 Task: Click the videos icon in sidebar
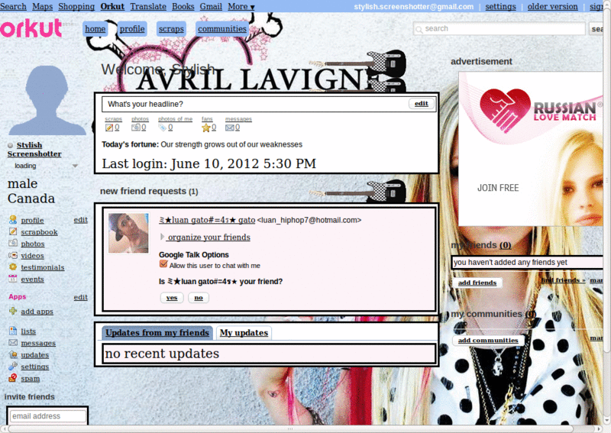click(13, 255)
